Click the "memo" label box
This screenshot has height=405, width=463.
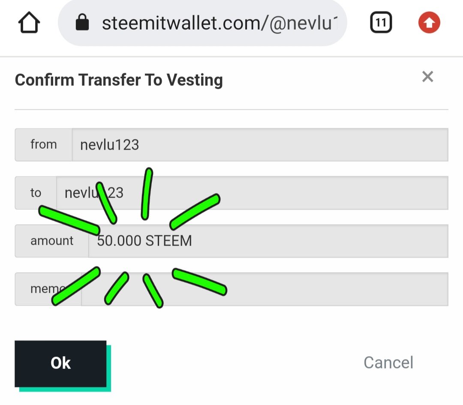point(48,289)
